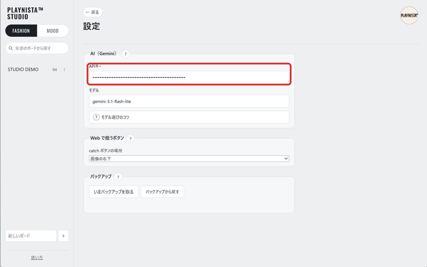
Task: Click バックアップから戻す button
Action: tap(162, 192)
